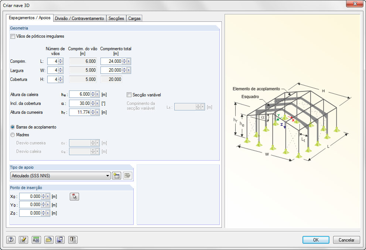This screenshot has width=366, height=250.
Task: Click the edit support type icon
Action: coord(127,175)
